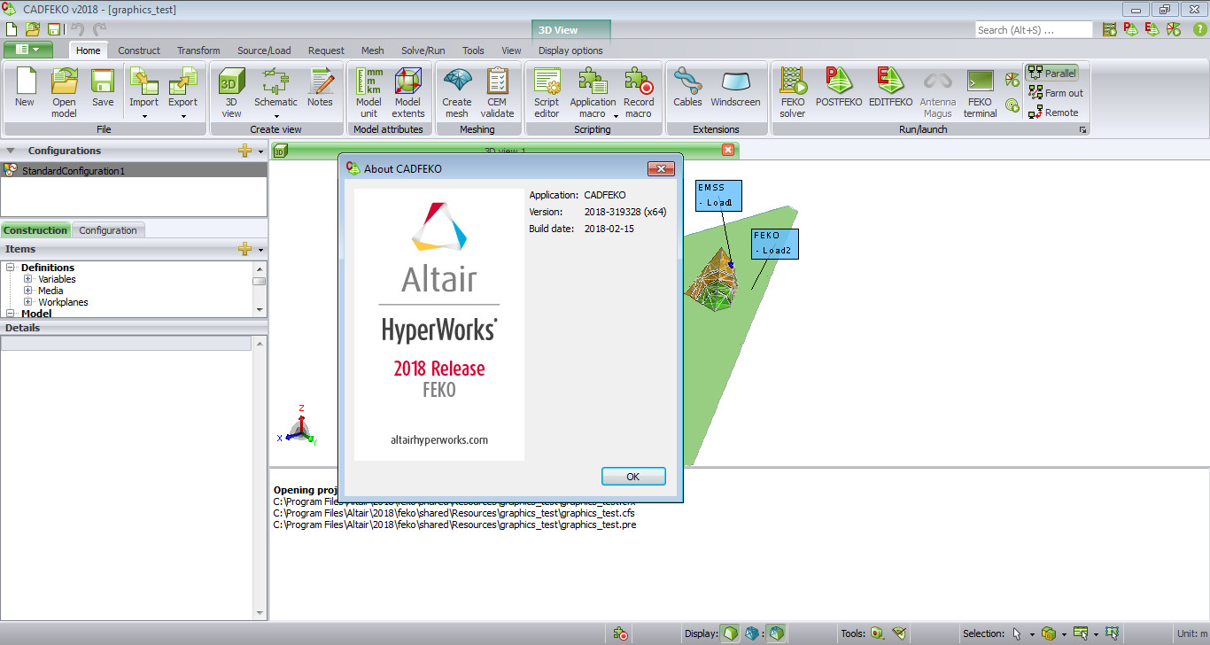Open the Export dropdown arrow
1210x645 pixels.
(x=183, y=115)
